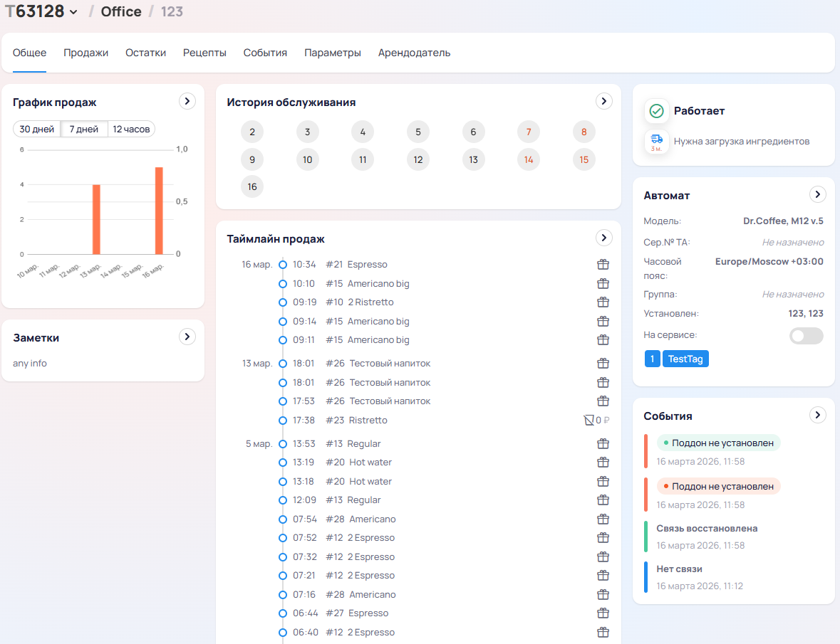
Task: Click the 16 мар. orange sales bar
Action: pos(160,211)
